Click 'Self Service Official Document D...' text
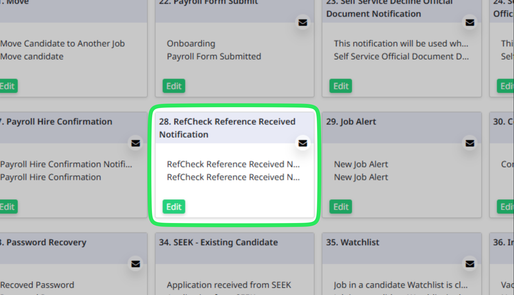 401,56
